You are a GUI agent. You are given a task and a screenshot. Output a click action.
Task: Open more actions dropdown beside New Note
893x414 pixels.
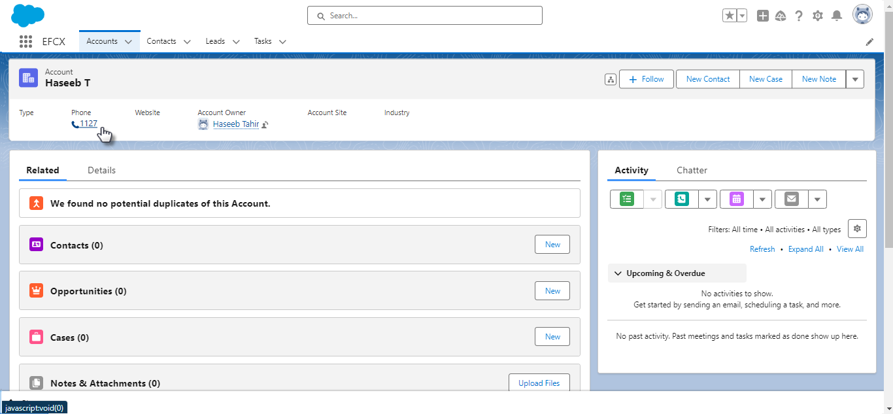855,79
